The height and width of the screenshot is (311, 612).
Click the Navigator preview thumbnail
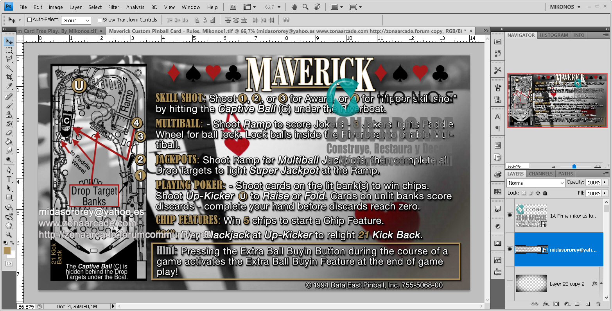tap(557, 100)
